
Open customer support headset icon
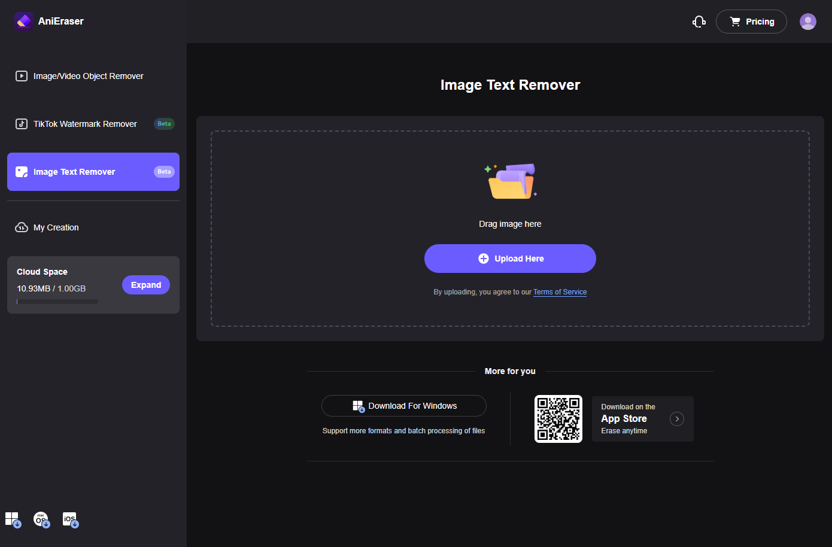[699, 22]
